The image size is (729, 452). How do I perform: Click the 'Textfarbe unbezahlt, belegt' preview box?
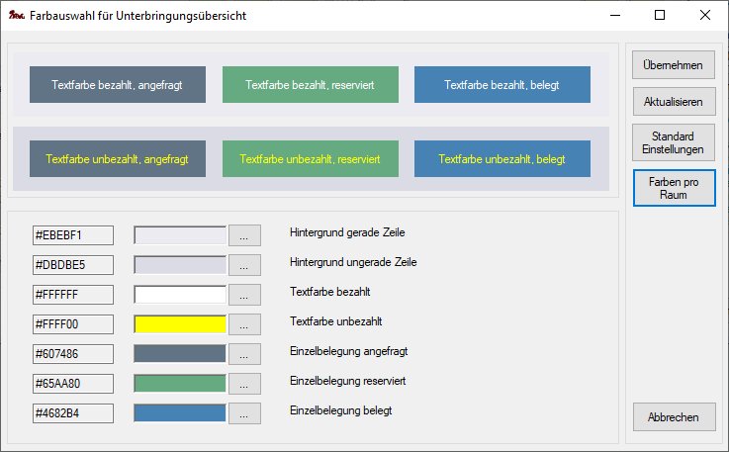[502, 159]
